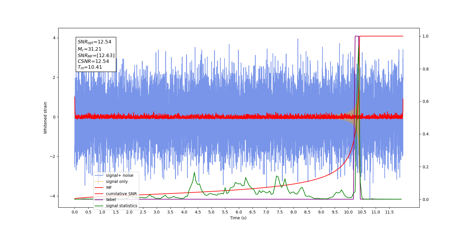Click the 9.0 tick on the time axis
Image resolution: width=466 pixels, height=233 pixels.
click(321, 212)
